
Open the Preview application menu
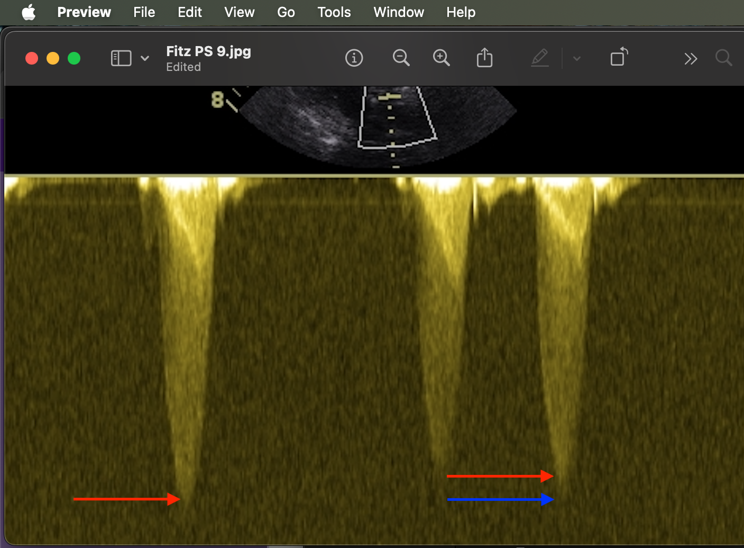click(x=84, y=12)
